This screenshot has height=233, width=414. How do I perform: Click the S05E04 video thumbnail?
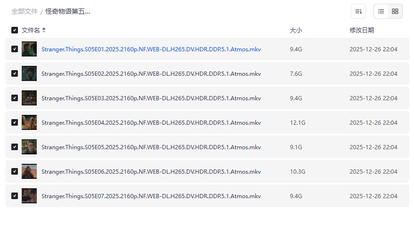pos(29,122)
